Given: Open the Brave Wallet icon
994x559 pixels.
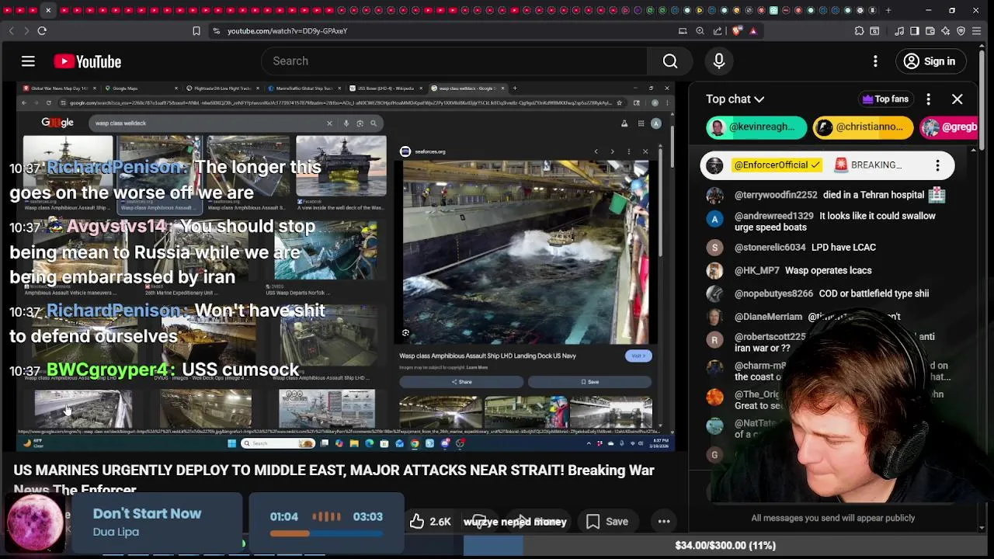Looking at the screenshot, I should (x=930, y=31).
